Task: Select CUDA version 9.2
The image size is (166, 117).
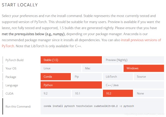Action: click(56, 93)
